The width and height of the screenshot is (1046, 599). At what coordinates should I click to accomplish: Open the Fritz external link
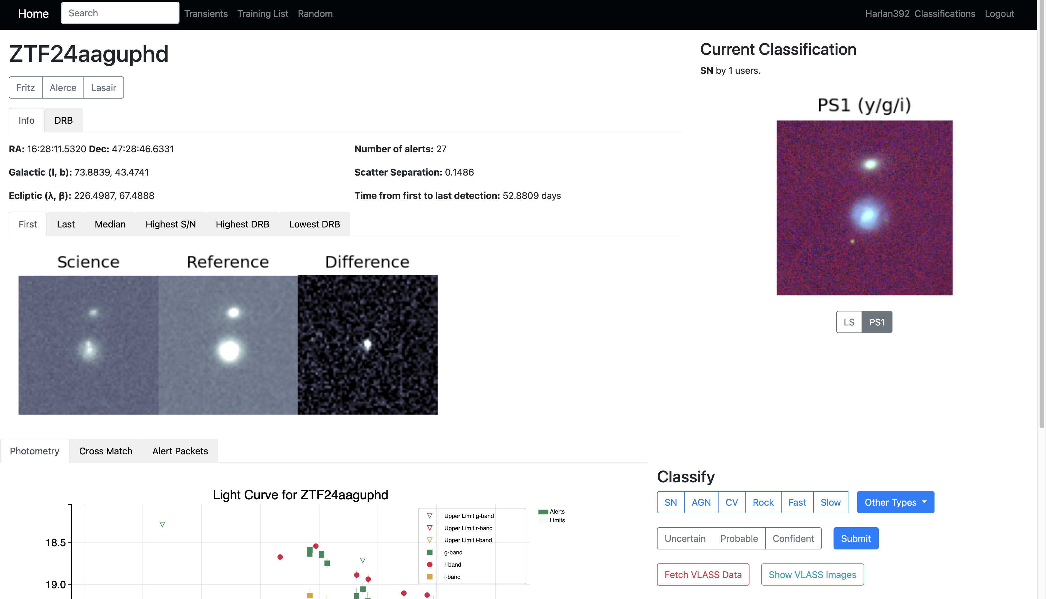click(25, 87)
